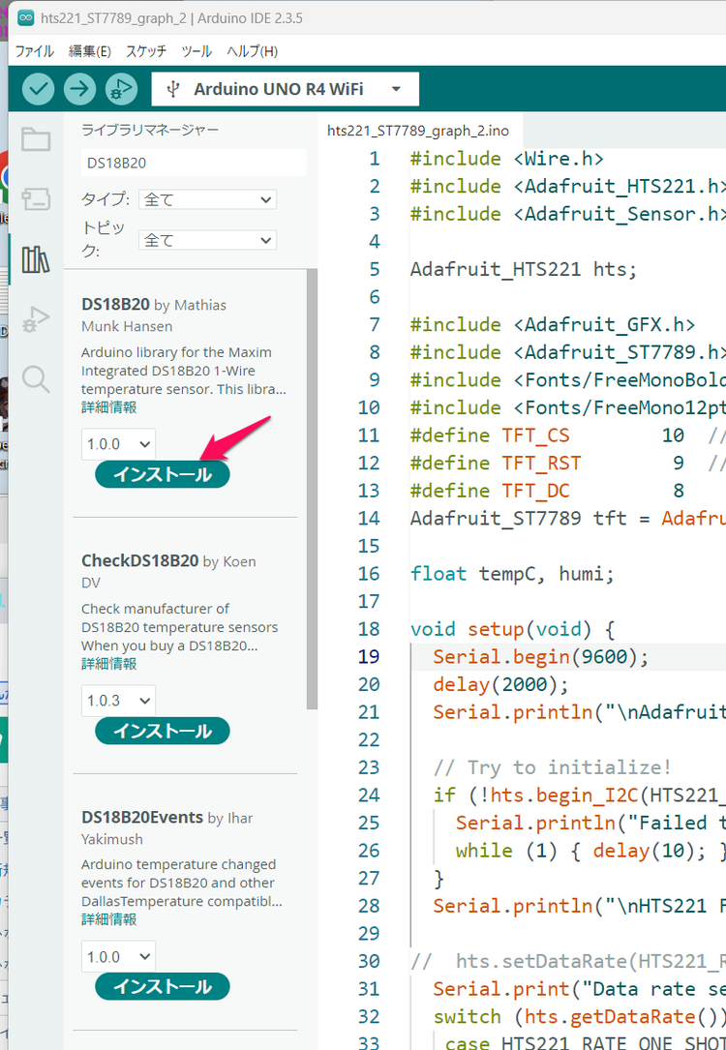Open the 編集(E) menu

coord(90,51)
